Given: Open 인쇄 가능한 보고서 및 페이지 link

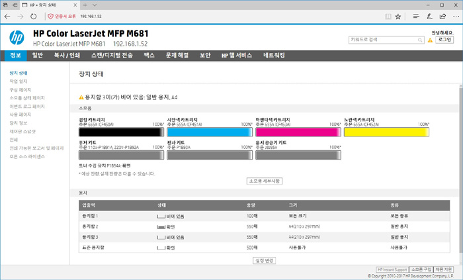Looking at the screenshot, I should click(x=36, y=148).
